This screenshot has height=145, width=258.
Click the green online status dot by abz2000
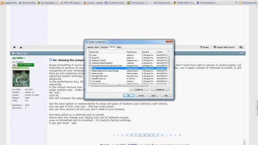click(x=24, y=58)
